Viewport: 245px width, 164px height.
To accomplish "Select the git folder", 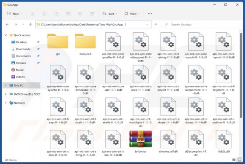I will 58,44.
